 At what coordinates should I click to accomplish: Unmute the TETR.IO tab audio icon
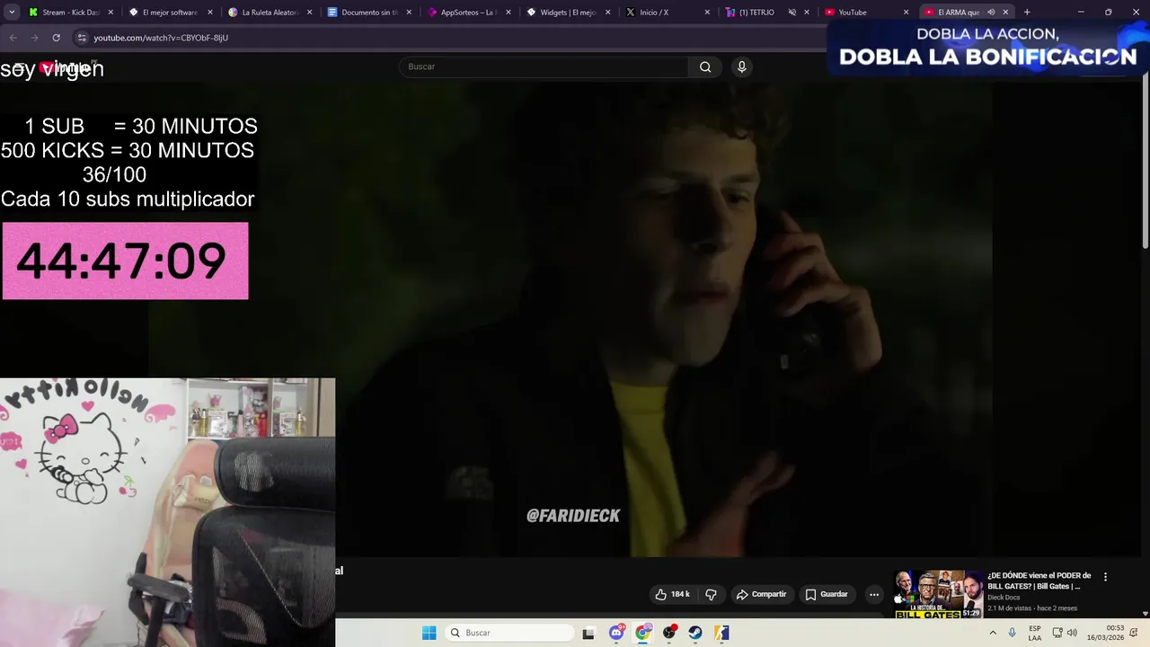pos(792,13)
